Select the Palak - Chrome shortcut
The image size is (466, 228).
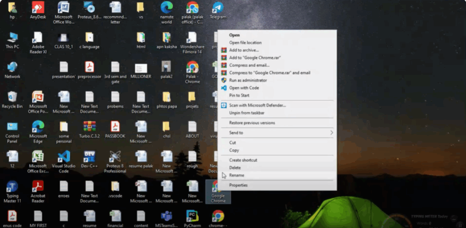point(192,73)
